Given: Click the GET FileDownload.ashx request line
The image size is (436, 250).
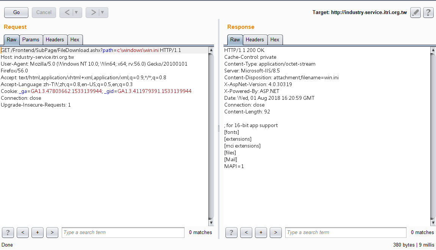Looking at the screenshot, I should point(91,50).
